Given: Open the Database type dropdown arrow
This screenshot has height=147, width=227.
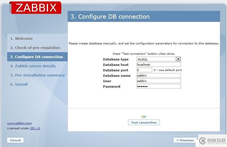Looking at the screenshot, I should tap(178, 59).
